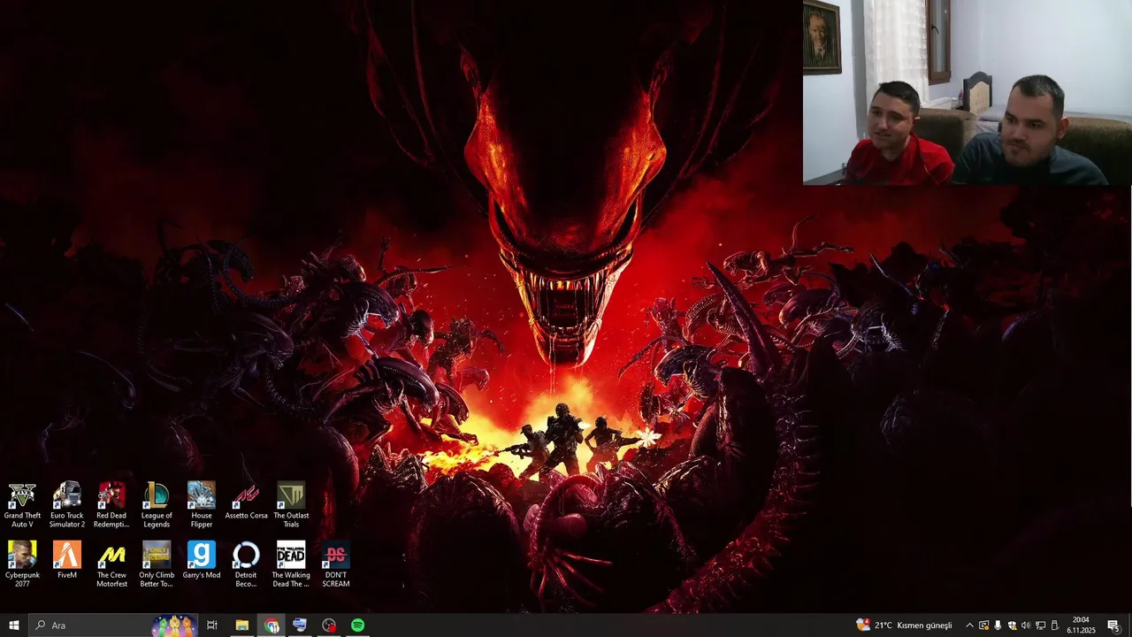Open Windows Security tray icon
The image size is (1132, 637).
pyautogui.click(x=1012, y=625)
